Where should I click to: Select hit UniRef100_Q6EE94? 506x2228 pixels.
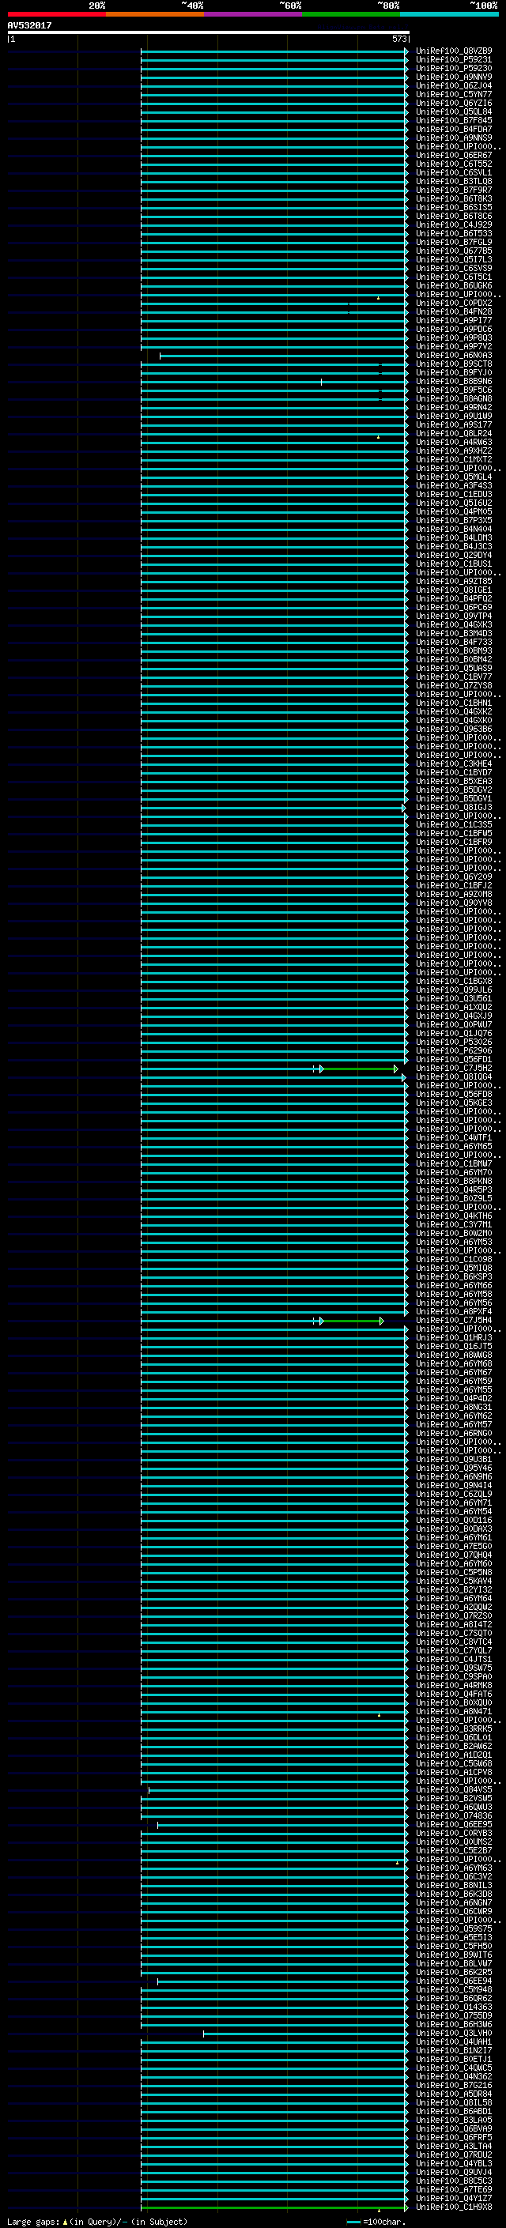[454, 1981]
